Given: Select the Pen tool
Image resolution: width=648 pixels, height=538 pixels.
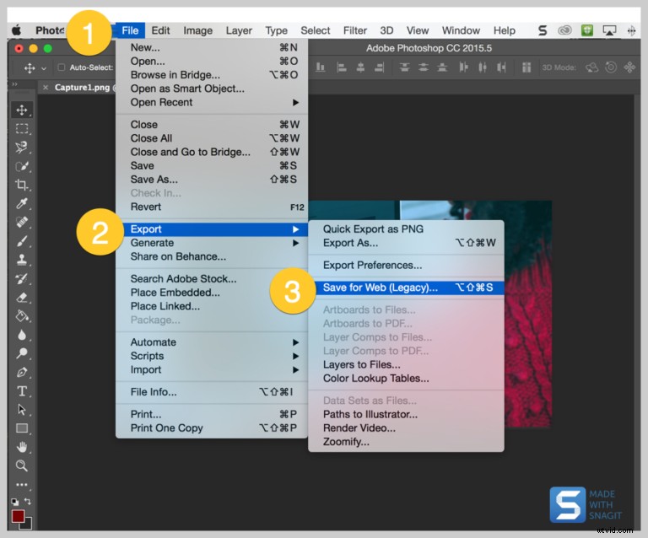Looking at the screenshot, I should (x=22, y=373).
